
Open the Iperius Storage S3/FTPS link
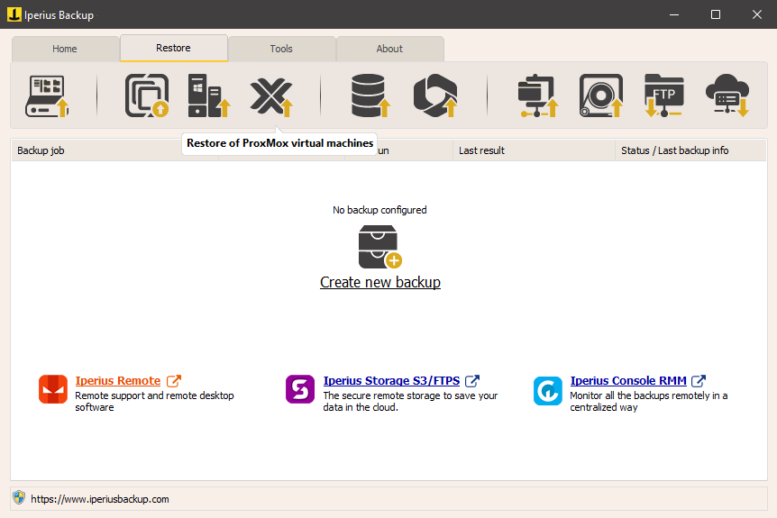391,381
